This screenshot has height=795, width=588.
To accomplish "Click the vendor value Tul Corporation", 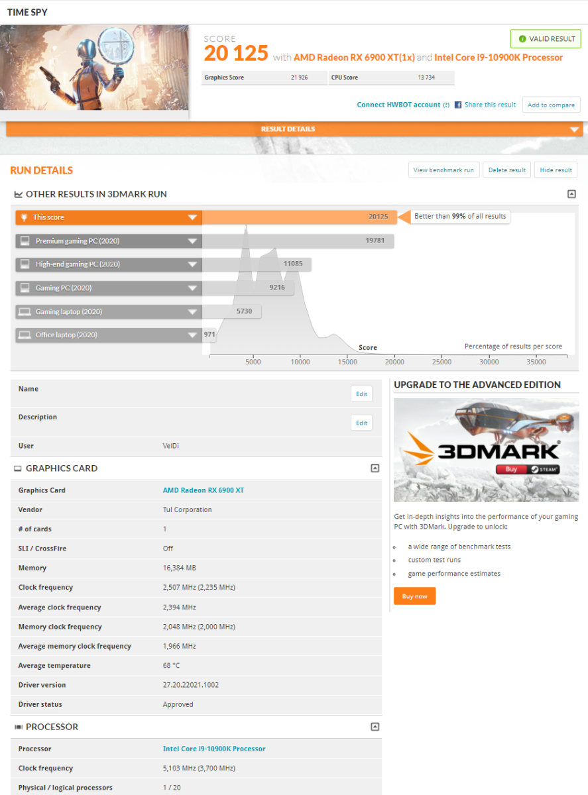I will (x=188, y=509).
